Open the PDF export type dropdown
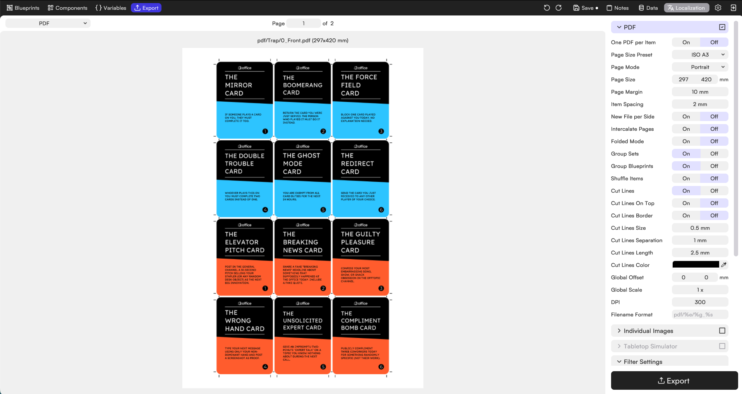Image resolution: width=742 pixels, height=394 pixels. click(48, 23)
